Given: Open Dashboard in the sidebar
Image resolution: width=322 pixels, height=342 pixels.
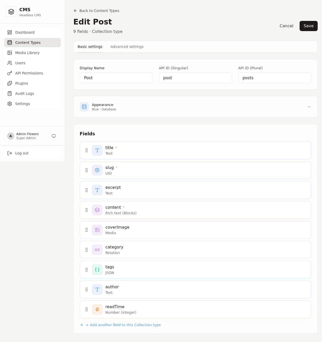Looking at the screenshot, I should [x=32, y=32].
